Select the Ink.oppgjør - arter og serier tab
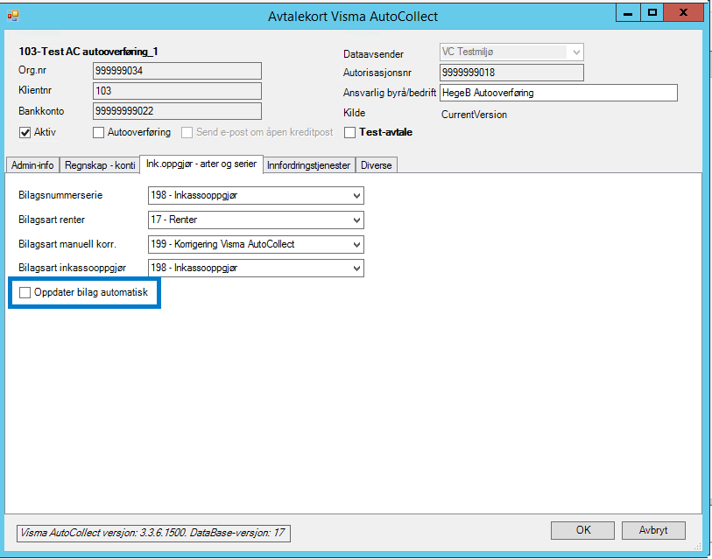Screen dimensions: 712x559 pyautogui.click(x=201, y=164)
